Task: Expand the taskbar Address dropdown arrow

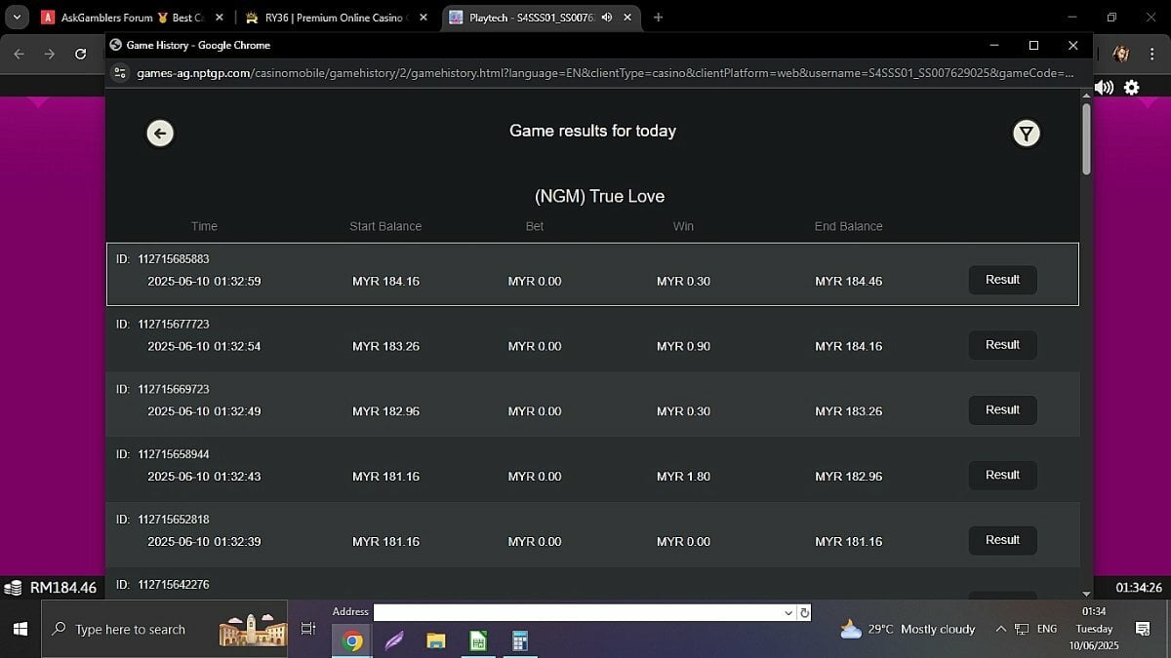Action: [788, 613]
